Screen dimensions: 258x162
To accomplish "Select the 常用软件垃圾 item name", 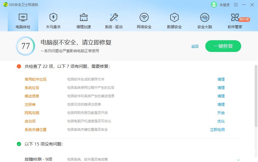I will click(x=36, y=79).
